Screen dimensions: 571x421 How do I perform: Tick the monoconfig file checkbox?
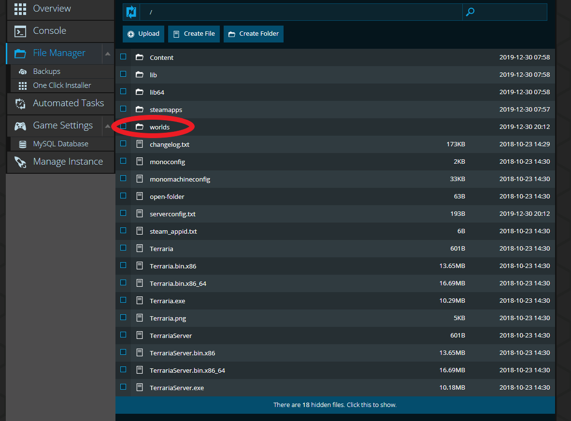point(124,161)
